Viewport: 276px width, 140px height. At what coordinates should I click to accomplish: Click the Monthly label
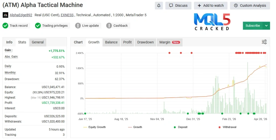coord(10,72)
